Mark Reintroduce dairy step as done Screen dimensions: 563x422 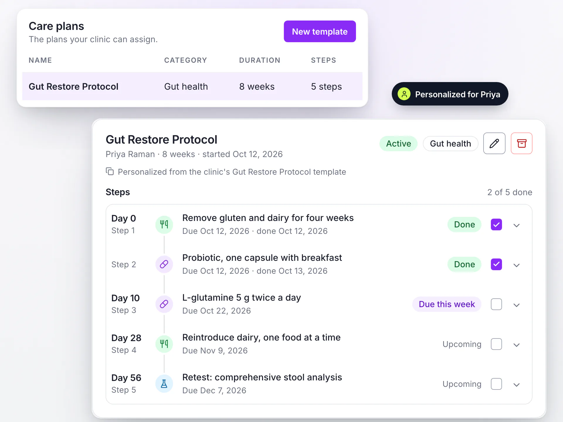[x=496, y=344]
